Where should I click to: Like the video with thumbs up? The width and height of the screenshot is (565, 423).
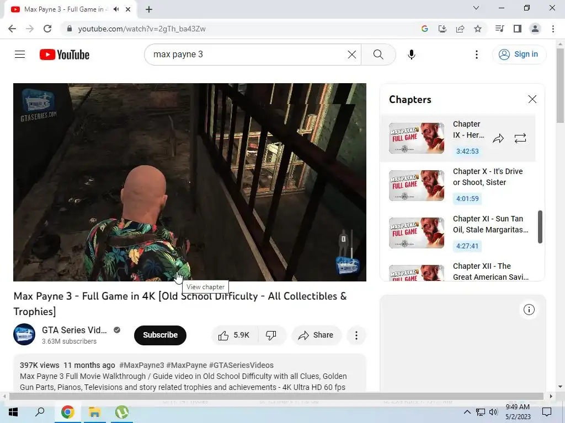tap(234, 335)
